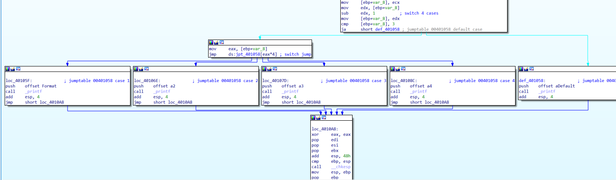Click 'jumptable 00401058 case 1' comment
The width and height of the screenshot is (616, 180).
point(100,81)
